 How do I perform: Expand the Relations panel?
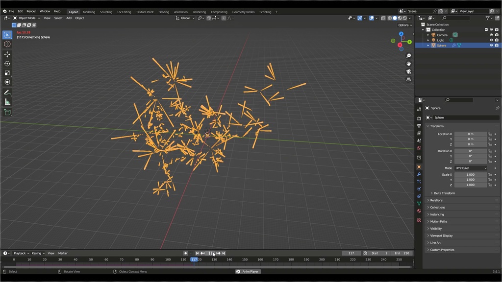436,200
